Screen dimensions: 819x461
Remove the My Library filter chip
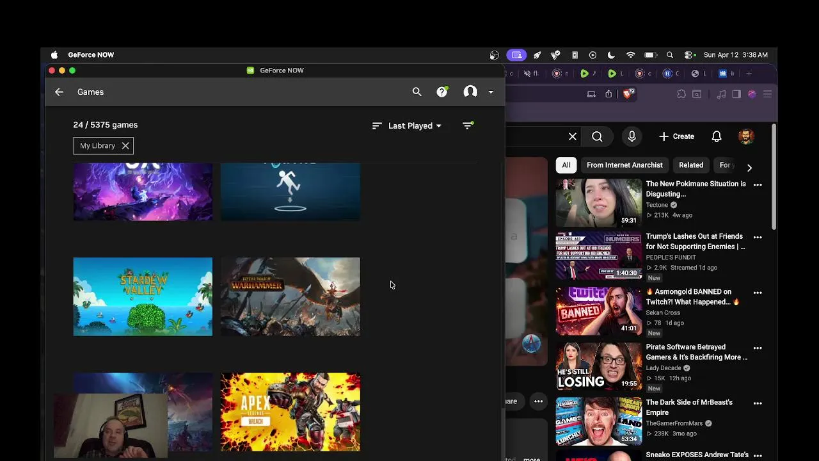125,146
